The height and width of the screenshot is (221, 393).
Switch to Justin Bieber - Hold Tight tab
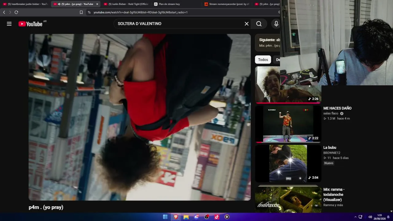[126, 4]
